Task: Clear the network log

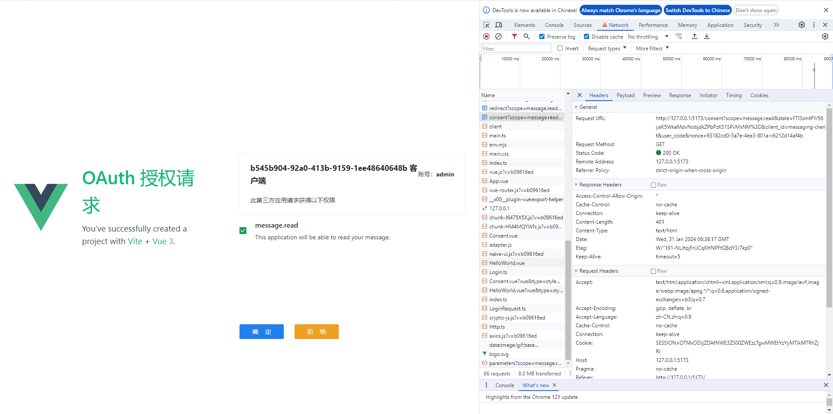Action: pos(498,36)
